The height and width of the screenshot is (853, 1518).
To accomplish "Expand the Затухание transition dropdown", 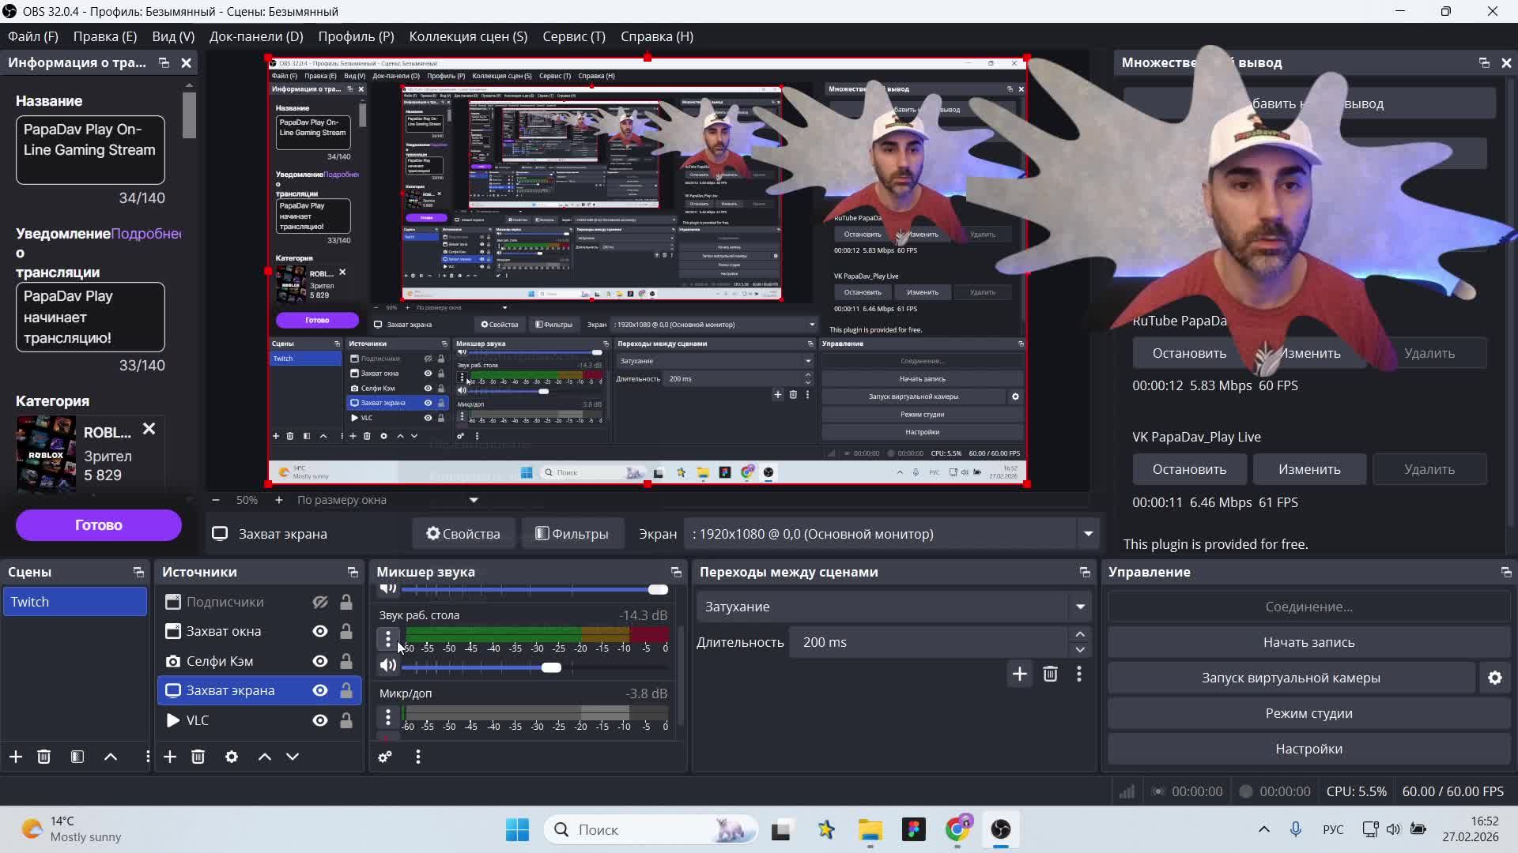I will 1080,607.
